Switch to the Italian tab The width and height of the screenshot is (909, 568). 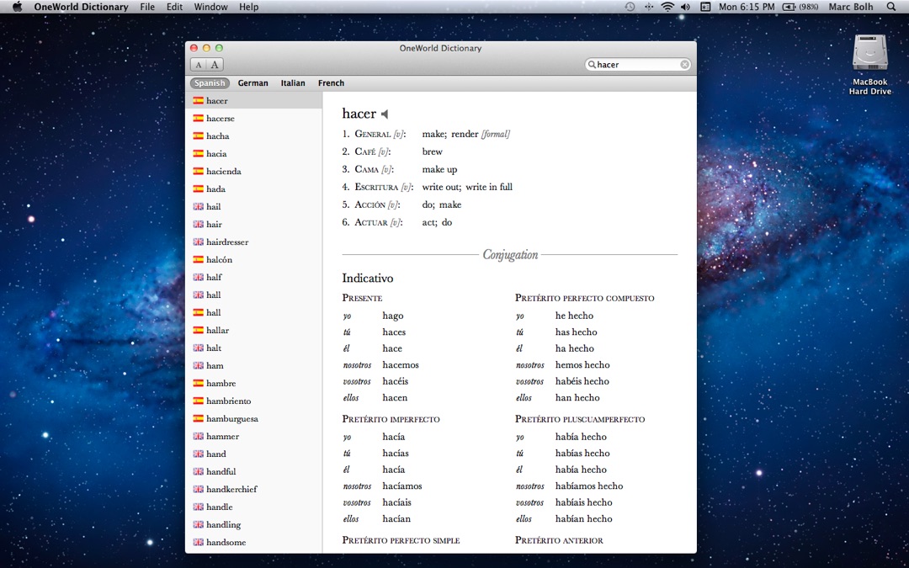[293, 82]
